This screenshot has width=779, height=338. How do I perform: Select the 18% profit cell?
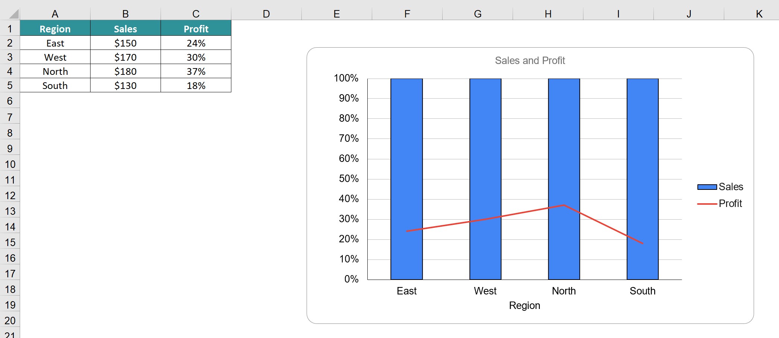(196, 85)
